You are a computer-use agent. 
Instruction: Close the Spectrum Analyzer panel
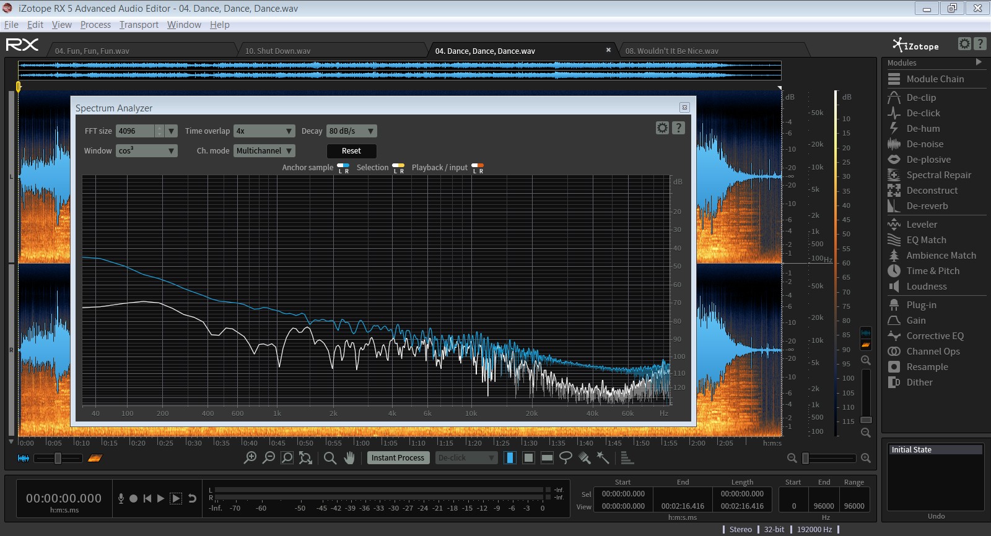684,107
